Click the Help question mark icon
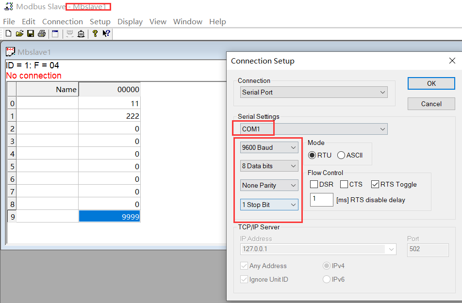This screenshot has width=462, height=303. 95,33
